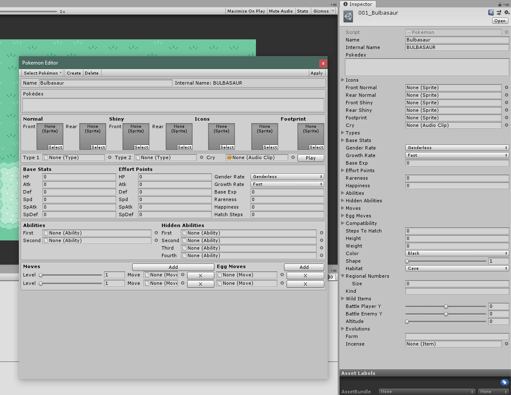Open Growth Rate dropdown in Pokemon Editor
Screen dimensions: 511x395
287,184
